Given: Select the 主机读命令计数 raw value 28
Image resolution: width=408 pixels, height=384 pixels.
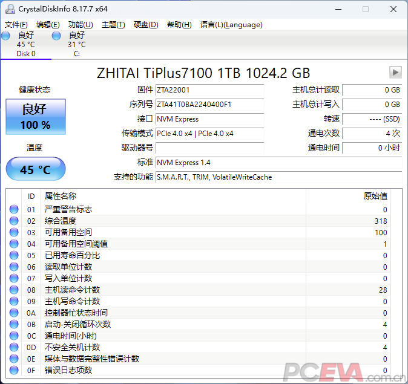Looking at the screenshot, I should pos(383,290).
